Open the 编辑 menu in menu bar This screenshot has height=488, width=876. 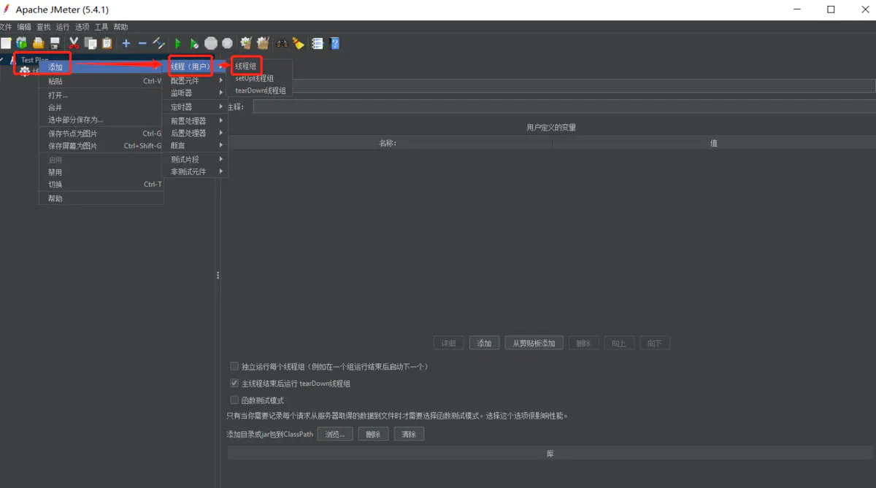24,27
